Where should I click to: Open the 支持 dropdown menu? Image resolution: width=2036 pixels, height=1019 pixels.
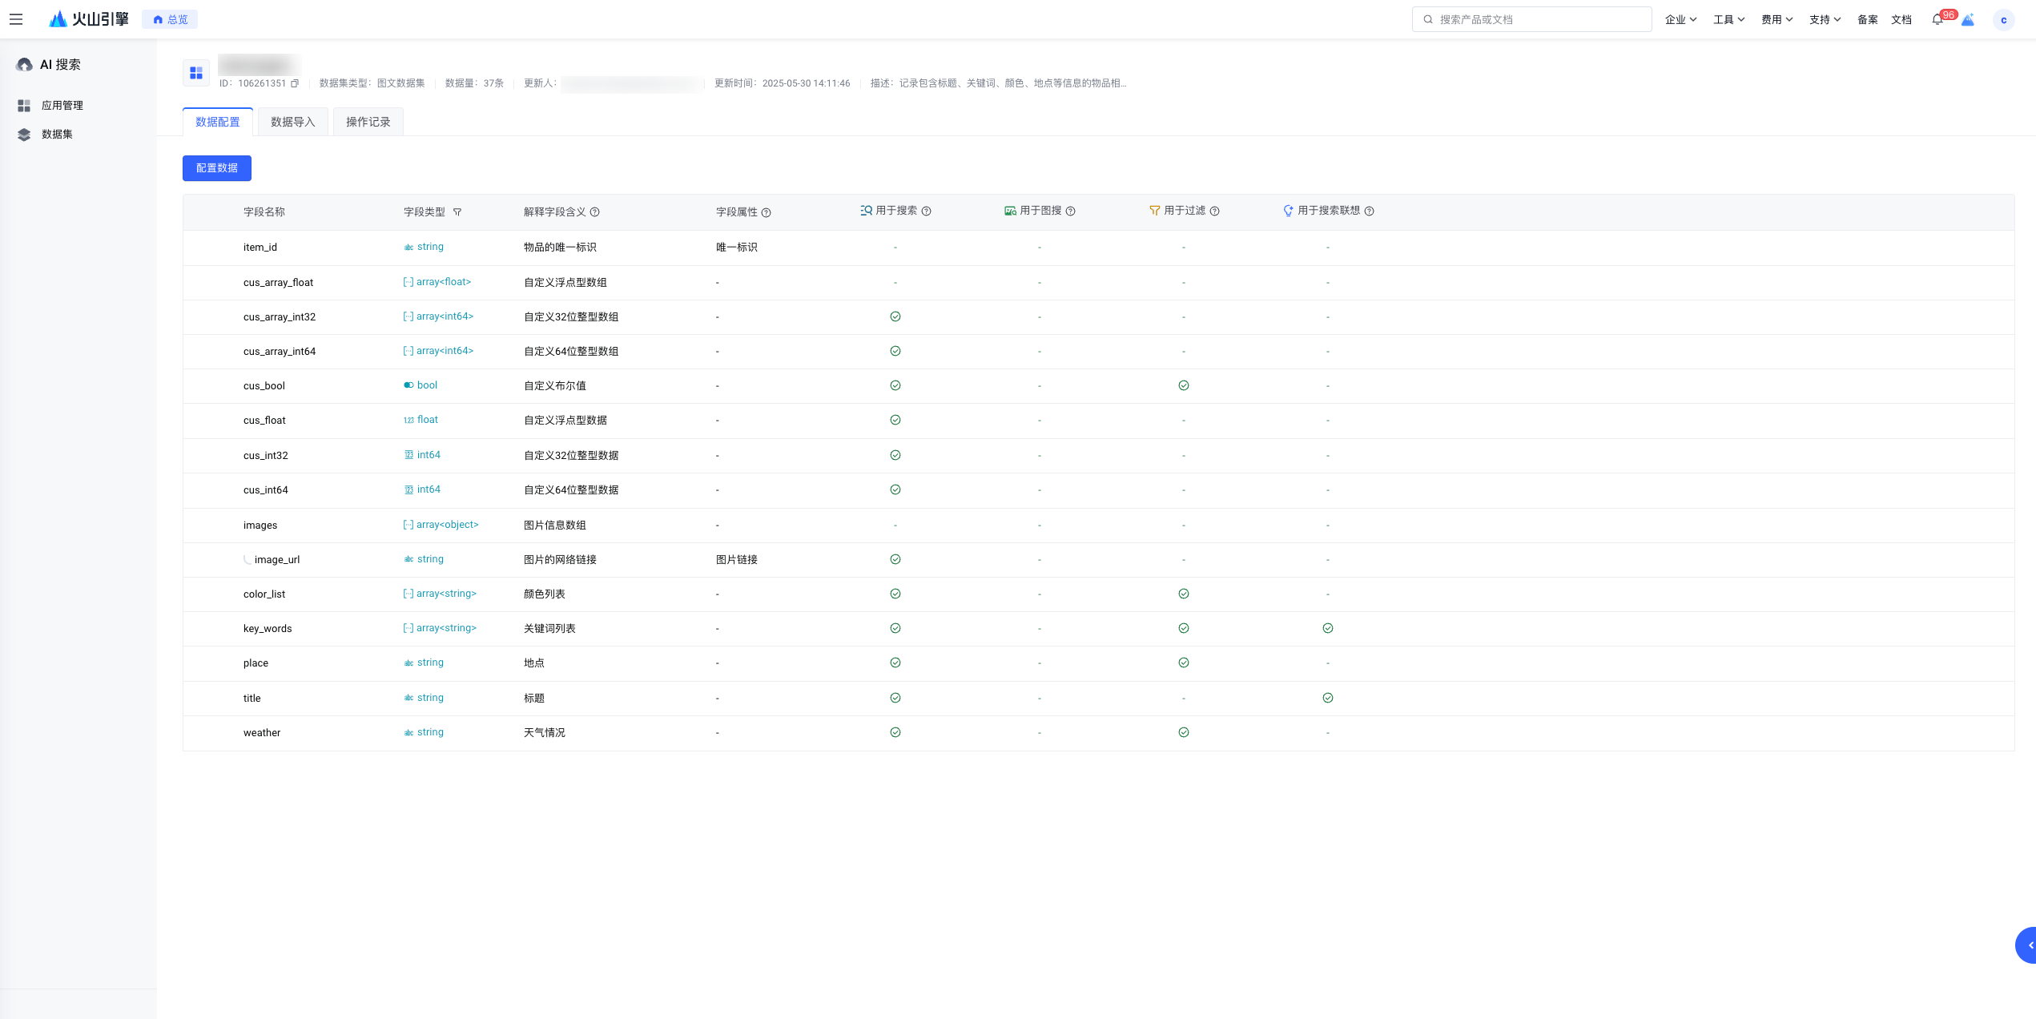pos(1825,19)
